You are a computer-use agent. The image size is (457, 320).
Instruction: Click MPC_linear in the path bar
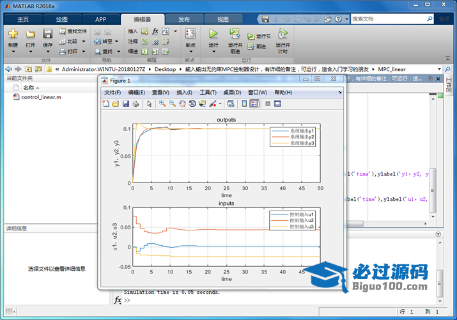tap(392, 69)
